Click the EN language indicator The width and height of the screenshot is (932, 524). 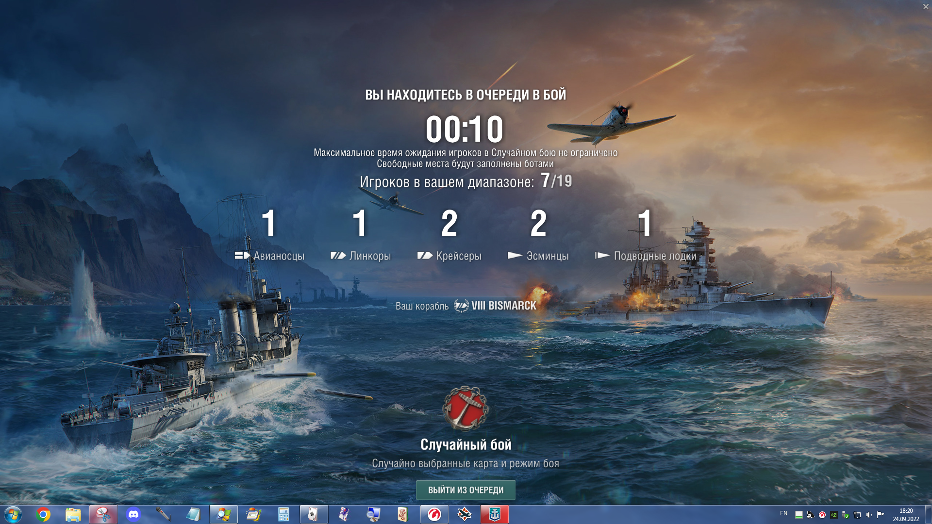(783, 513)
